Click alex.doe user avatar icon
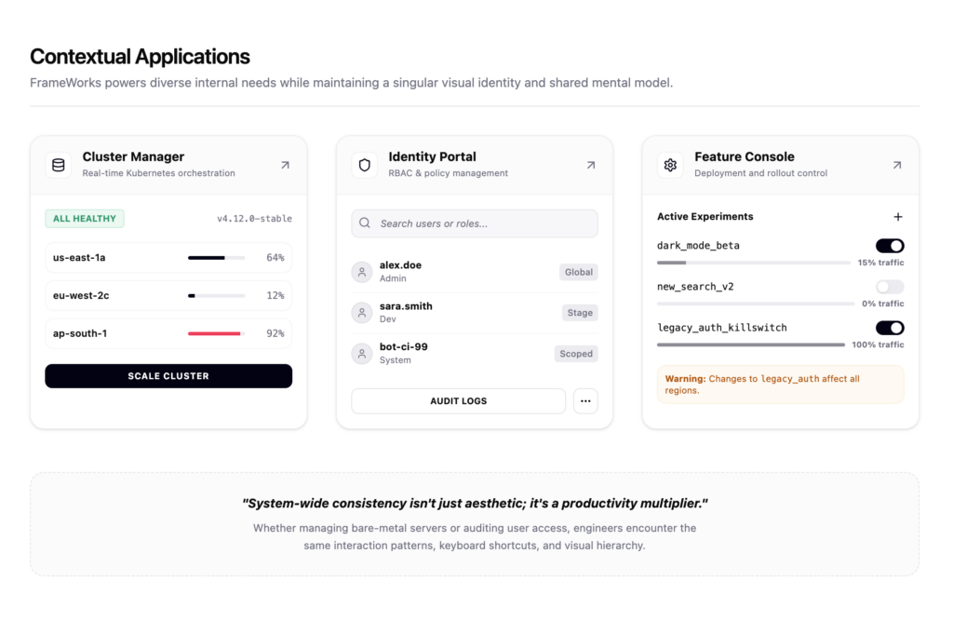Viewport: 953px width, 621px height. tap(362, 272)
